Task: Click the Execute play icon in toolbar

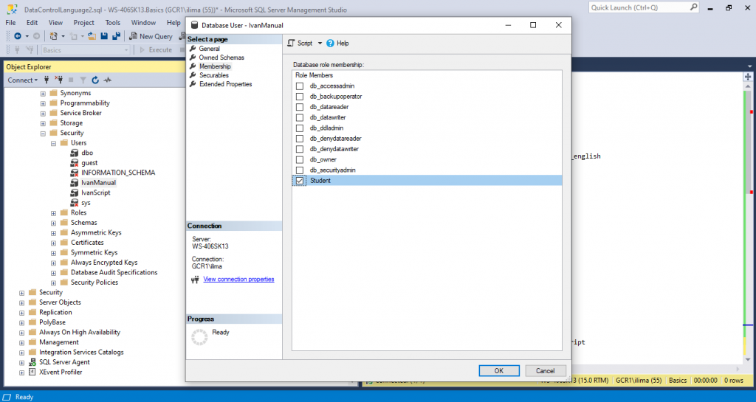Action: (142, 49)
